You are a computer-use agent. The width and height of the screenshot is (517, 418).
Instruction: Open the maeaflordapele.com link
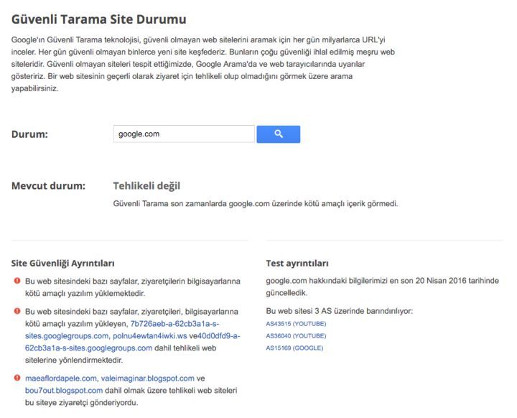(61, 378)
